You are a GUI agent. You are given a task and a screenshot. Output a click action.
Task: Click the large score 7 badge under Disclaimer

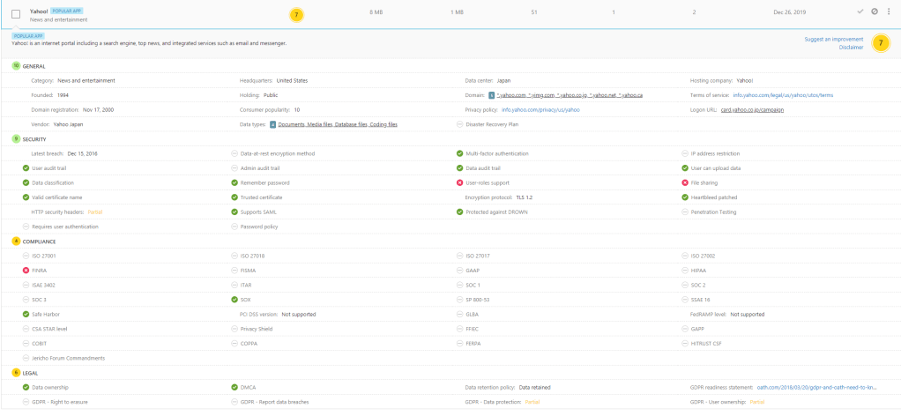pos(879,44)
